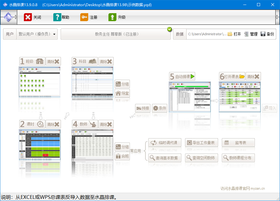Click the green Upgrade (升级) arrow icon
The width and height of the screenshot is (280, 201).
pos(112,17)
